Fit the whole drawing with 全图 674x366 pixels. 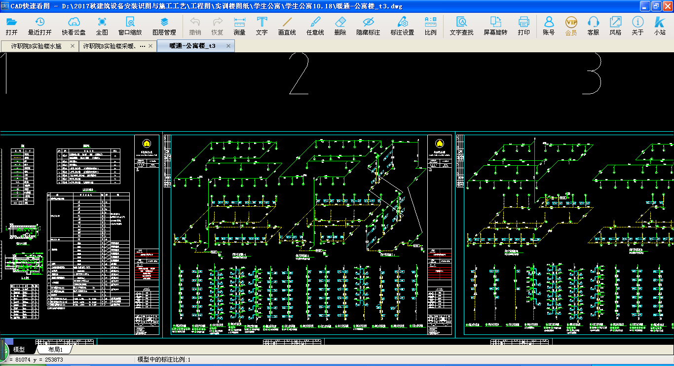click(102, 26)
